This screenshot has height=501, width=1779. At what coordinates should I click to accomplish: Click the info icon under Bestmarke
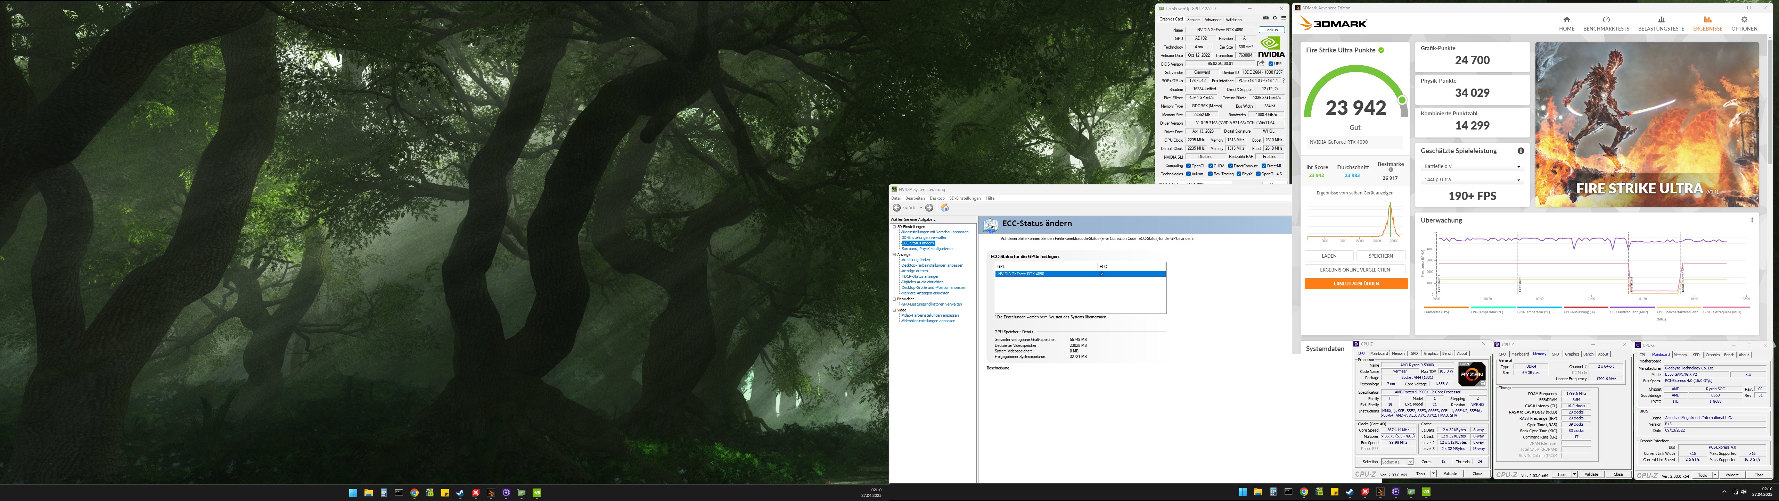click(x=1390, y=170)
